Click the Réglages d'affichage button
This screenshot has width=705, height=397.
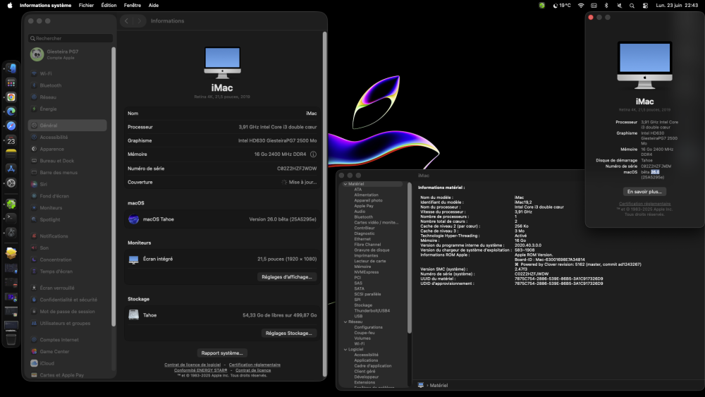(287, 277)
